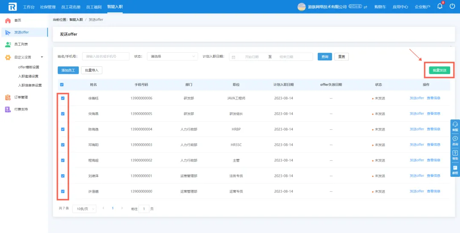
Task: Click the 付费支持 icon in sidebar
Action: point(8,109)
